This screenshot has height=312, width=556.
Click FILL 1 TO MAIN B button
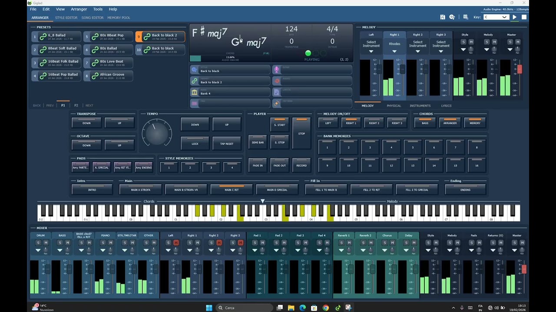(x=326, y=189)
